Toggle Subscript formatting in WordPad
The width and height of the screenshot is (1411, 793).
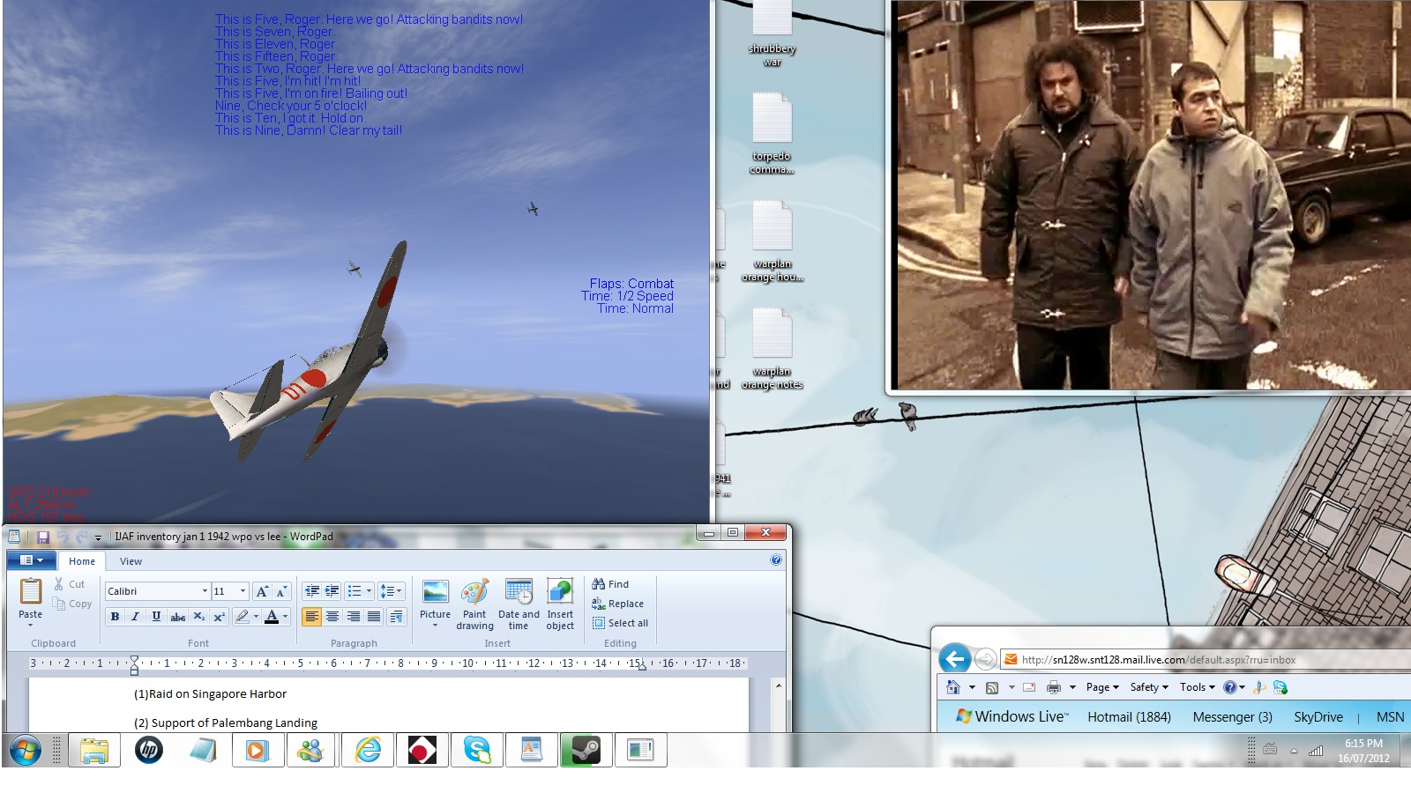tap(199, 617)
